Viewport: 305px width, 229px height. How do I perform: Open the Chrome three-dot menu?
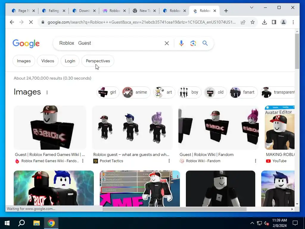coord(293,22)
